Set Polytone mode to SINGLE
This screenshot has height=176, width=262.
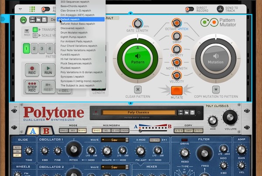pyautogui.click(x=64, y=130)
